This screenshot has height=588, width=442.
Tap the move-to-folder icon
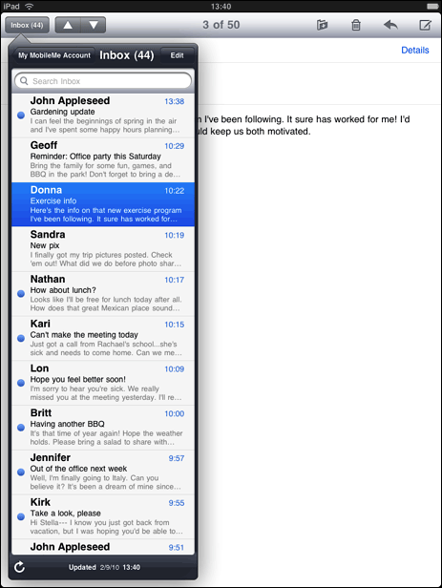point(322,25)
